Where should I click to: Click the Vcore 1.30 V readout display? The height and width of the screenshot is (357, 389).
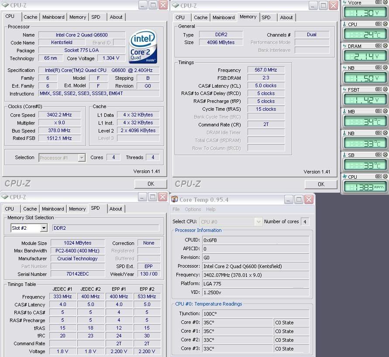(x=365, y=13)
